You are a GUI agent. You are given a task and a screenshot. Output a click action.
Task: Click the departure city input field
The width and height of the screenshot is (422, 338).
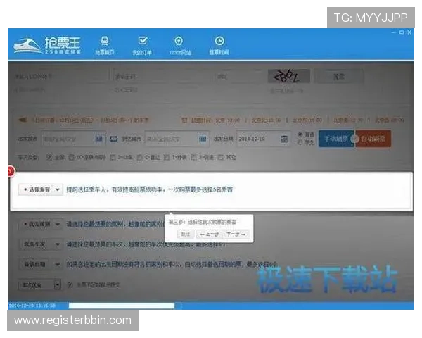73,139
